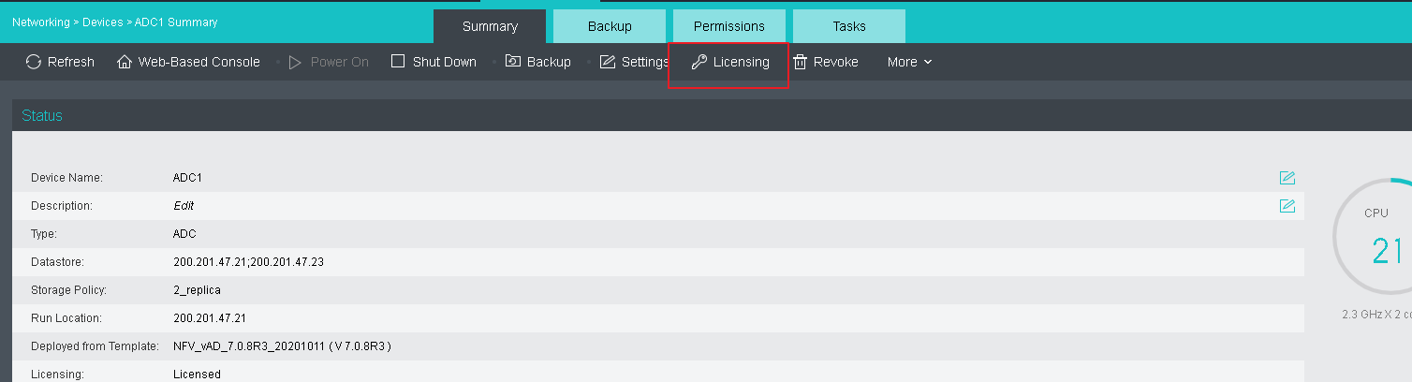Select the Tasks tab
Viewport: 1412px width, 382px height.
click(849, 26)
